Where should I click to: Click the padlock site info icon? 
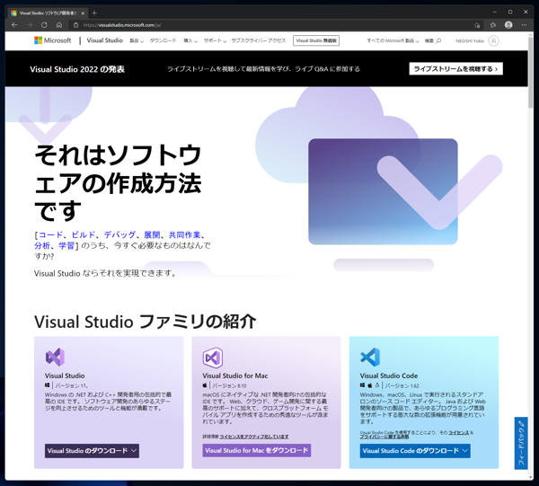pos(76,25)
